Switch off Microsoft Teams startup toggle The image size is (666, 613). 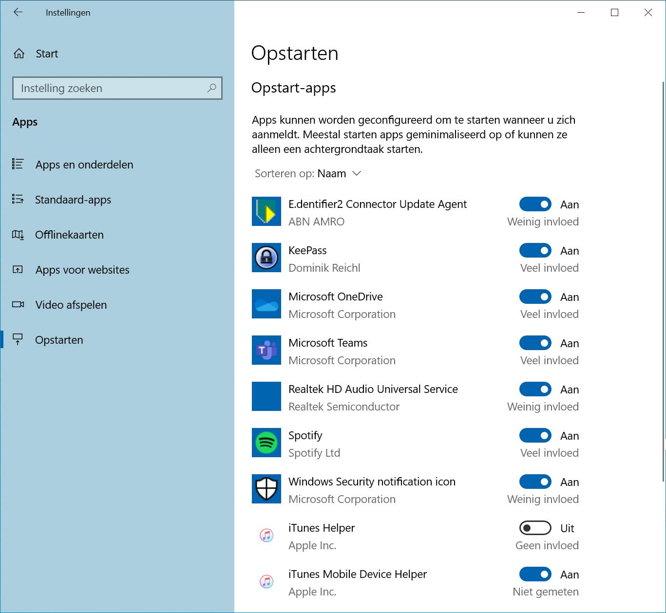pyautogui.click(x=535, y=343)
